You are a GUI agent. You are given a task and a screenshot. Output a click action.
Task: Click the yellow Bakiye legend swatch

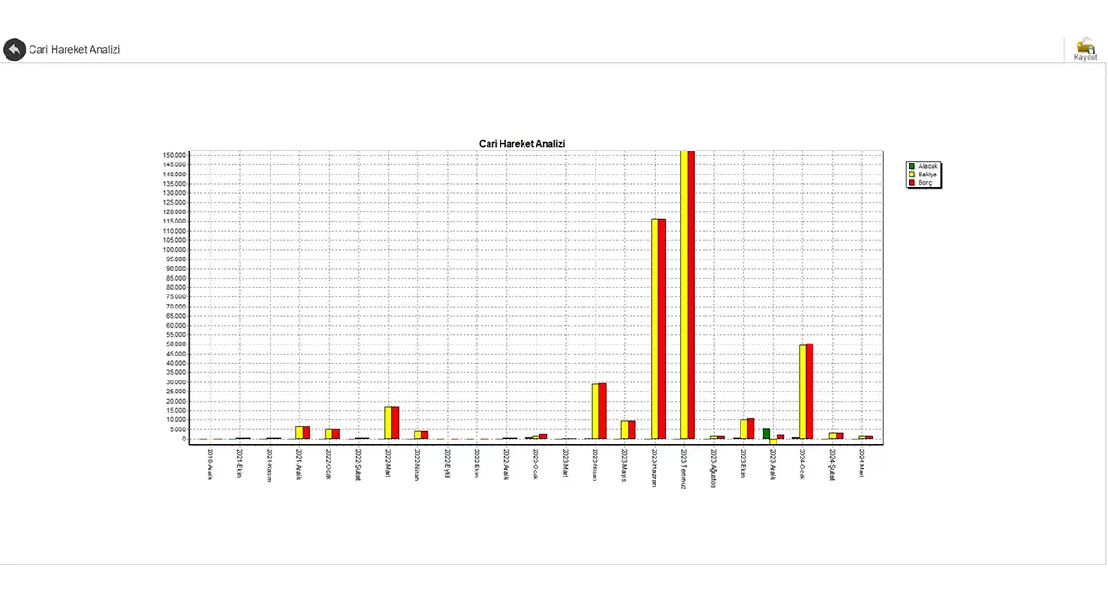[911, 175]
